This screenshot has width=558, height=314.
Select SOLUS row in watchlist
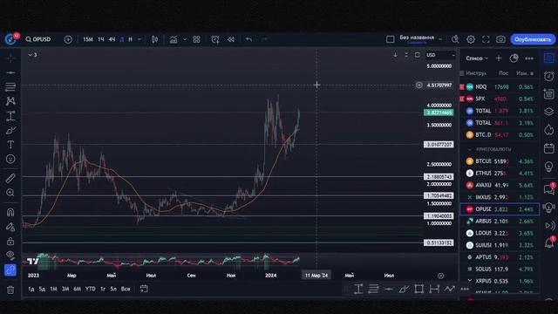pyautogui.click(x=500, y=270)
